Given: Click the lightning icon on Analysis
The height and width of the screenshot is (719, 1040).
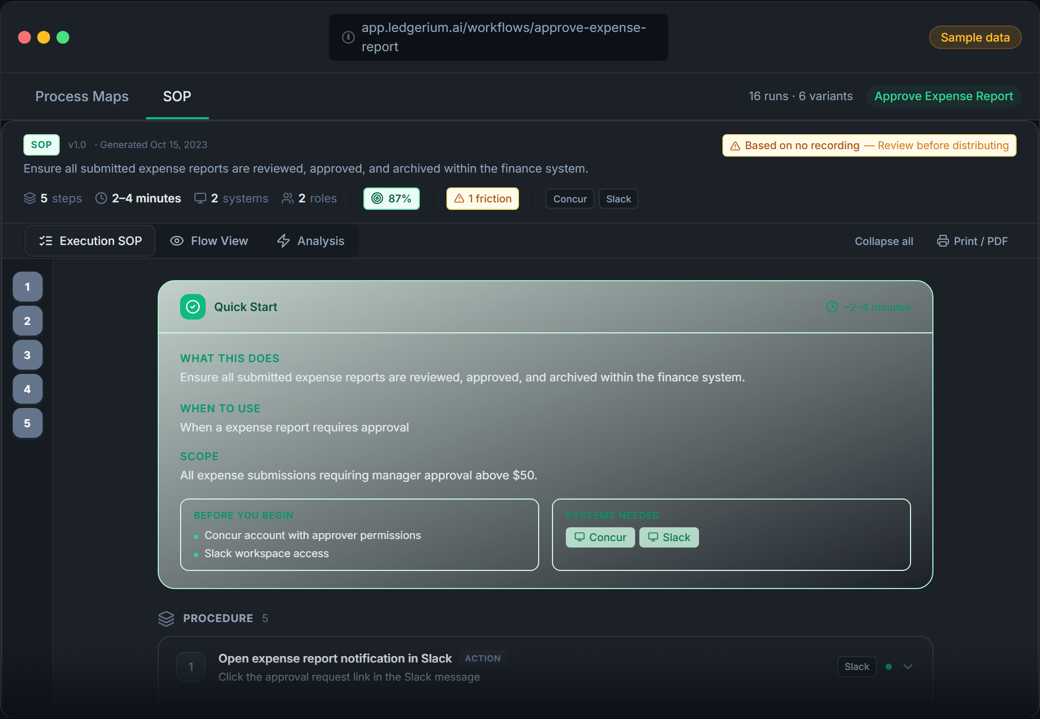Looking at the screenshot, I should pyautogui.click(x=283, y=241).
